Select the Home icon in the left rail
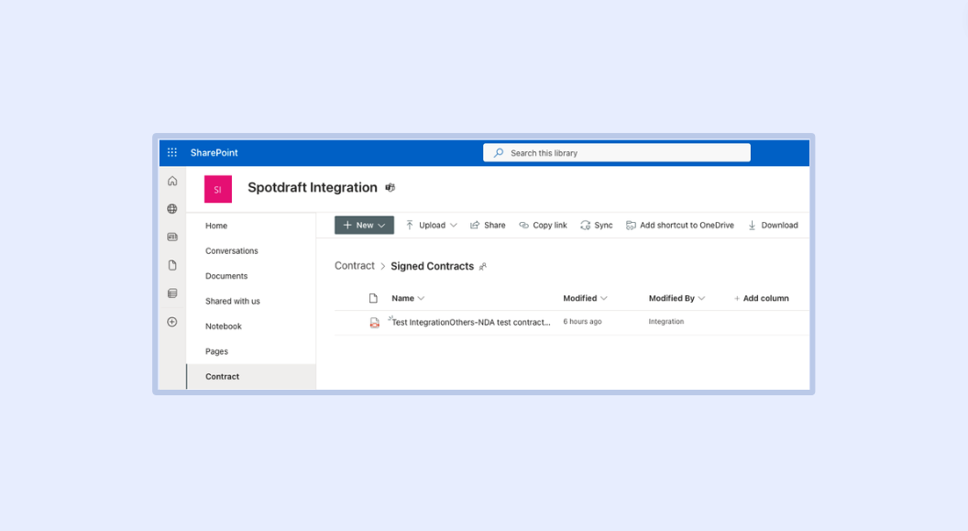 [172, 181]
